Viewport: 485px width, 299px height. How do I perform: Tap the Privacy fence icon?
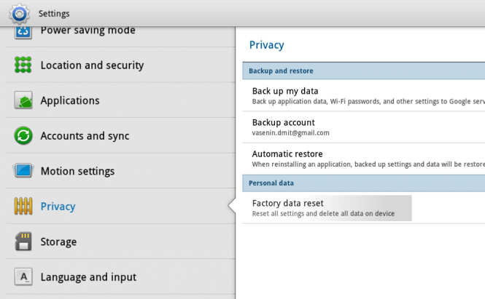click(23, 206)
